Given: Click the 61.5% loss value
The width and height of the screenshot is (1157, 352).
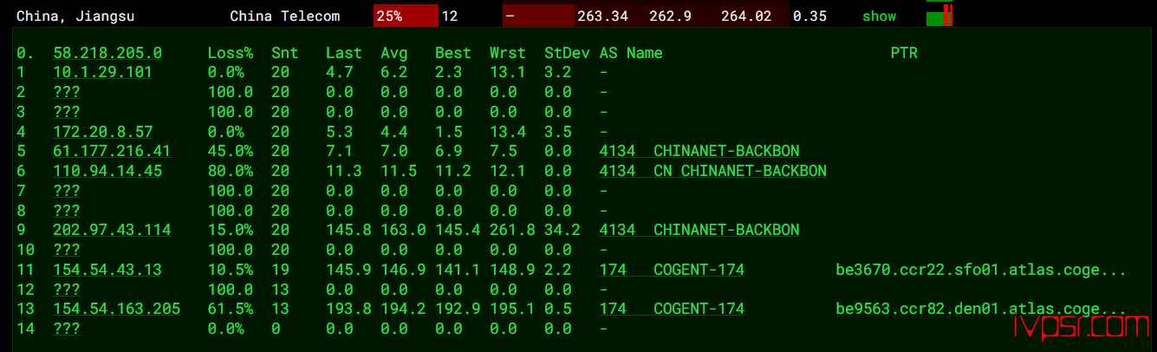Looking at the screenshot, I should coord(230,309).
